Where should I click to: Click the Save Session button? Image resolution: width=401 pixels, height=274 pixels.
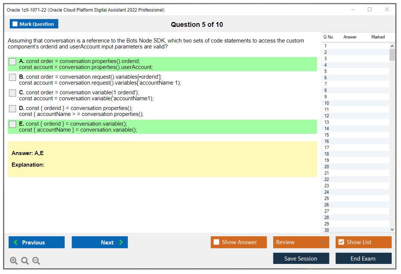click(x=301, y=258)
